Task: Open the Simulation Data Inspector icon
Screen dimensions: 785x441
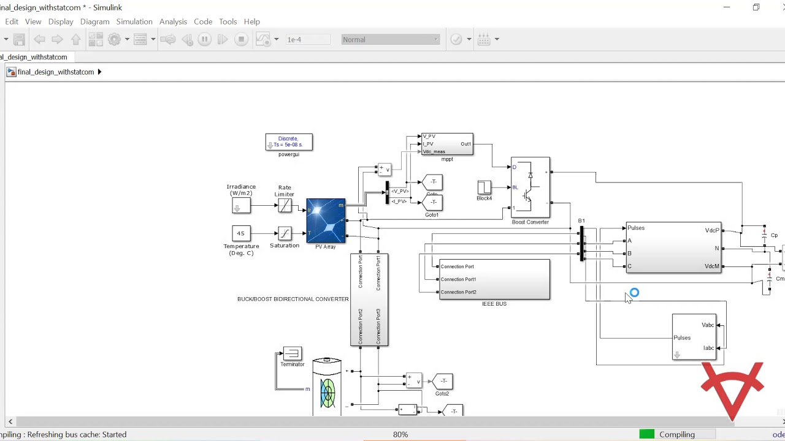Action: pos(262,39)
